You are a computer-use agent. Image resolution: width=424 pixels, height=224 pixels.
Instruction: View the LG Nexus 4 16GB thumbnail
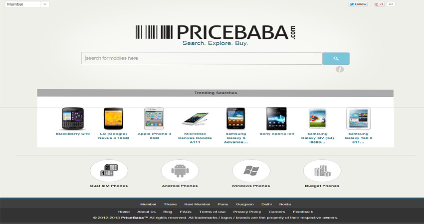point(114,118)
